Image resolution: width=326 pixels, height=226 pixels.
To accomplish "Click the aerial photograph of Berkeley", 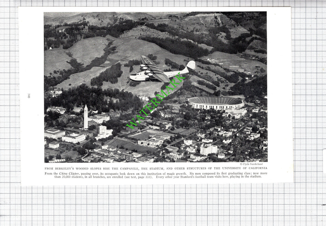I will (156, 87).
